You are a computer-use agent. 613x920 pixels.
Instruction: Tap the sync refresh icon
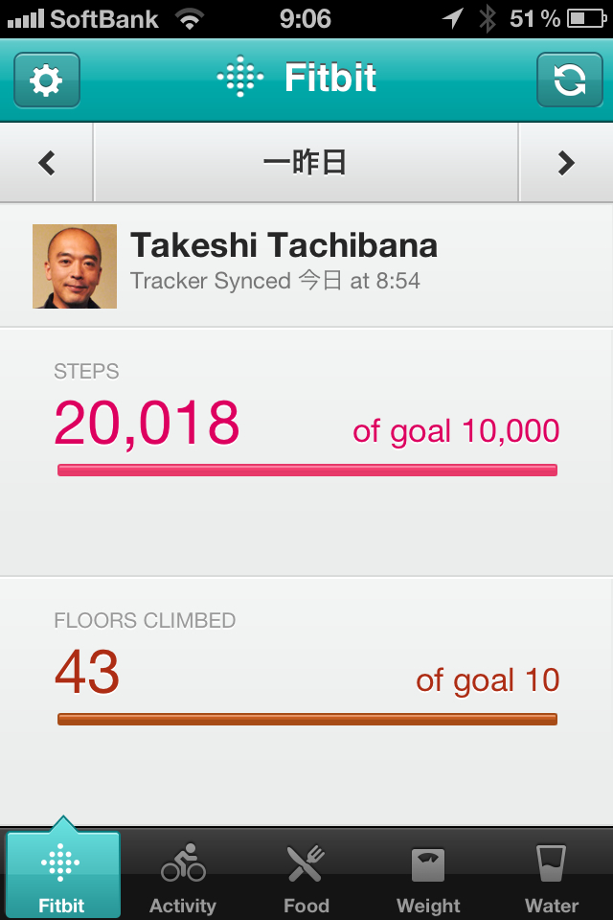[x=569, y=80]
